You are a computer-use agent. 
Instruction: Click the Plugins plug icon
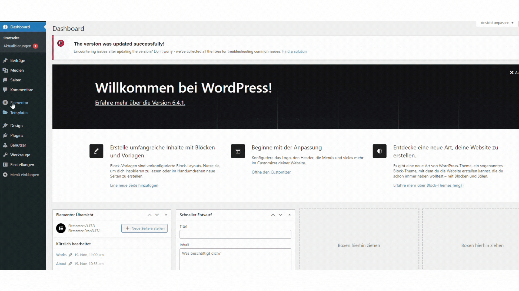(x=5, y=135)
